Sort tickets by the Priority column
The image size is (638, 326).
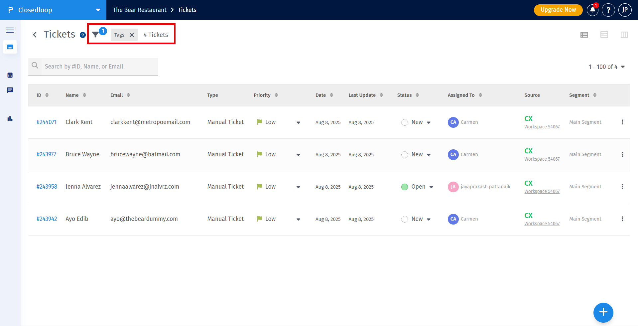(x=276, y=95)
